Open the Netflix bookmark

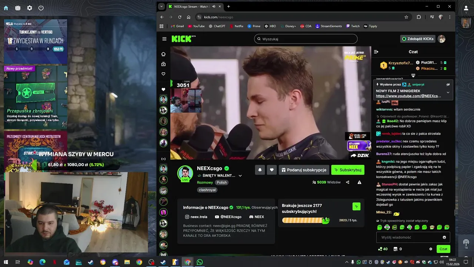point(237,26)
